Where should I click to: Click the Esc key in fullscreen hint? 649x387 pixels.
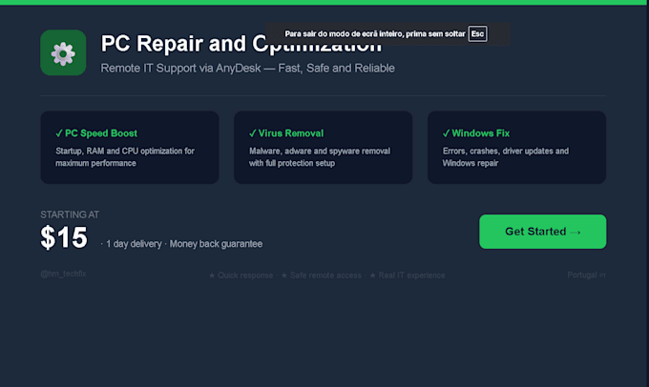477,34
